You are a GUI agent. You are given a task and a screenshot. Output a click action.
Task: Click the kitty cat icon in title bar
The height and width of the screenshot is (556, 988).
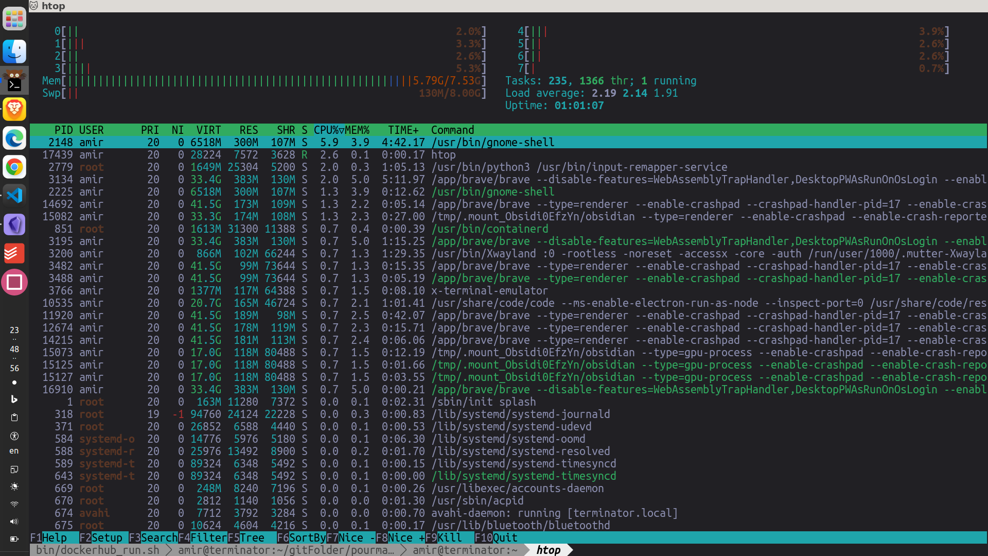34,6
